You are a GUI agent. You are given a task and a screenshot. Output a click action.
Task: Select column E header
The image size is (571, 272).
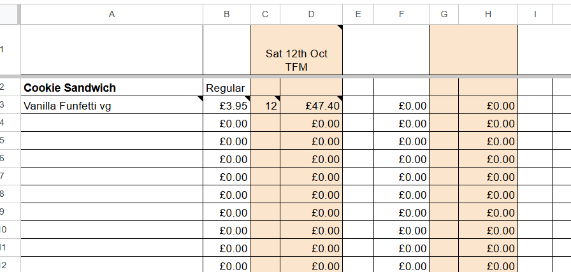coord(358,14)
